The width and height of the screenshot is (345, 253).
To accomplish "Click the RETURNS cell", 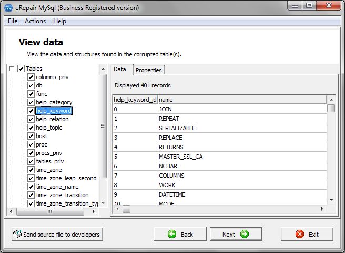I will [x=242, y=147].
